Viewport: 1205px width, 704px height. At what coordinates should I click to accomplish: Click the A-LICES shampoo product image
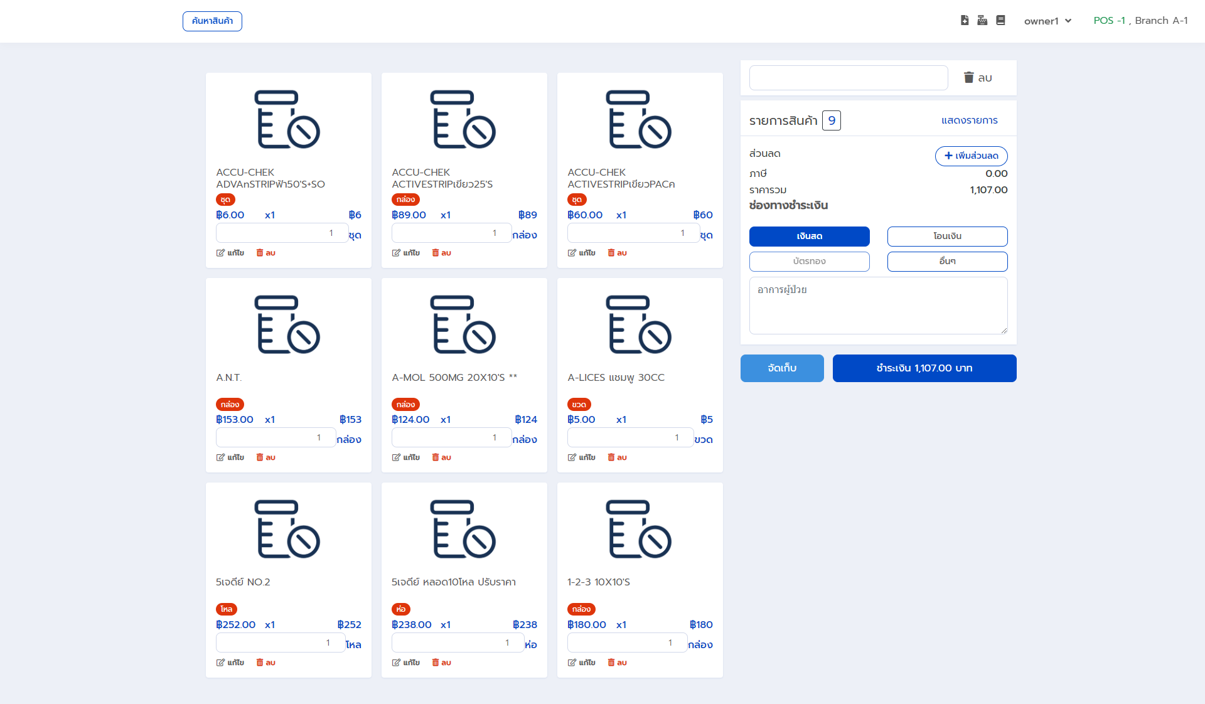coord(640,324)
